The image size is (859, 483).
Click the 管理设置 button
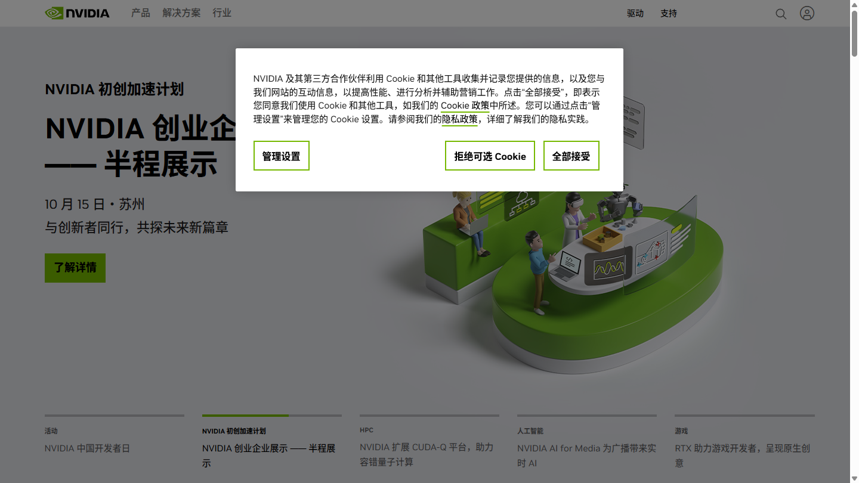tap(282, 156)
